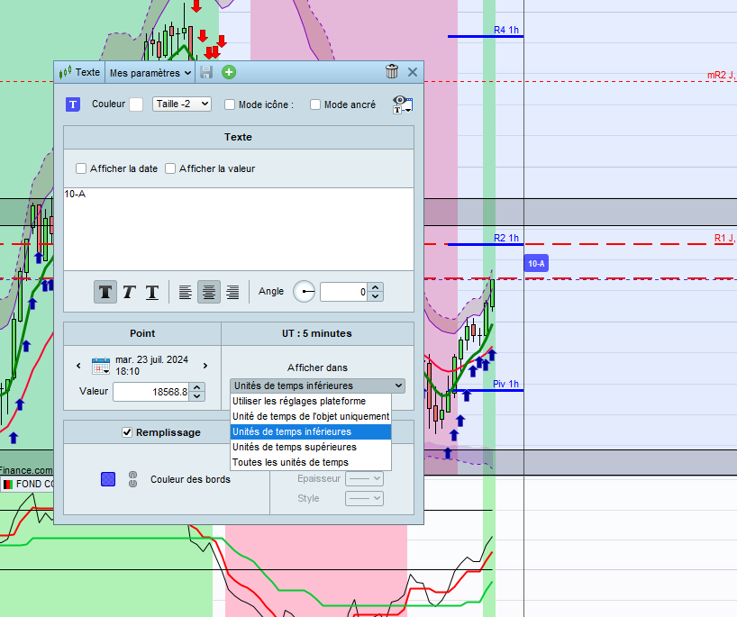Click the candlestick icon in Texte tab
The width and height of the screenshot is (737, 617).
(65, 72)
